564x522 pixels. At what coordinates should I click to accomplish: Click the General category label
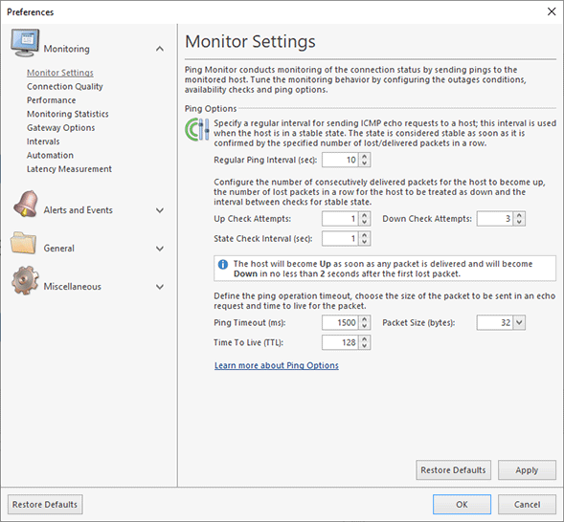click(x=59, y=248)
